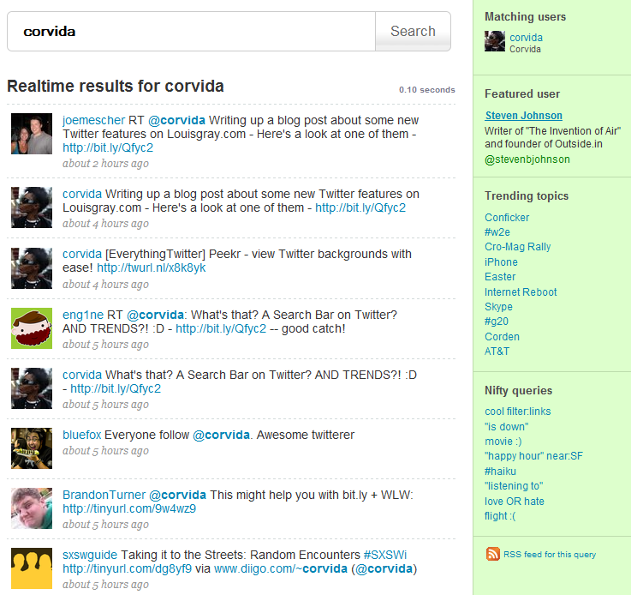
Task: Open tinyurl.com/dg8yf9 link
Action: pyautogui.click(x=128, y=568)
